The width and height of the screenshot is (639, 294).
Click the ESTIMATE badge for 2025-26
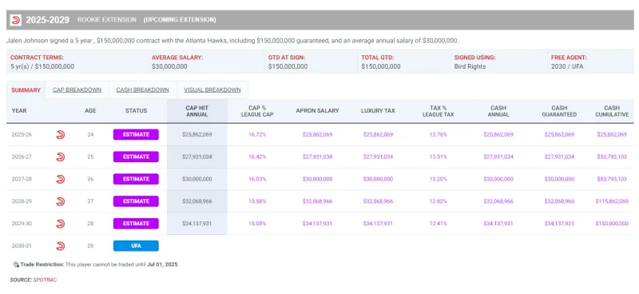point(136,134)
